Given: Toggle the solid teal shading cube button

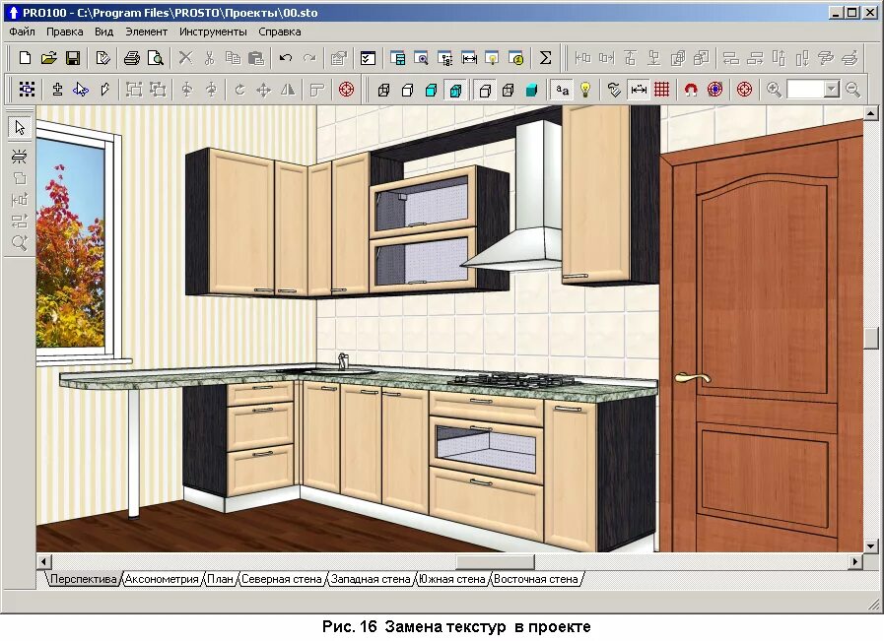Looking at the screenshot, I should tap(531, 89).
